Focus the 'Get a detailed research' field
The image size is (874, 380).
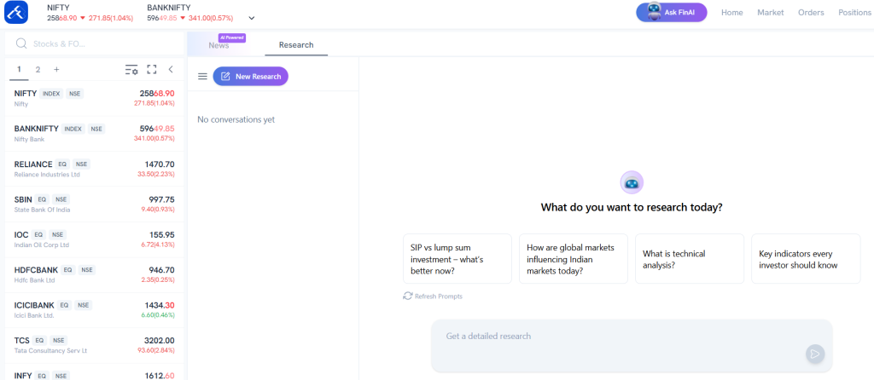click(x=619, y=337)
